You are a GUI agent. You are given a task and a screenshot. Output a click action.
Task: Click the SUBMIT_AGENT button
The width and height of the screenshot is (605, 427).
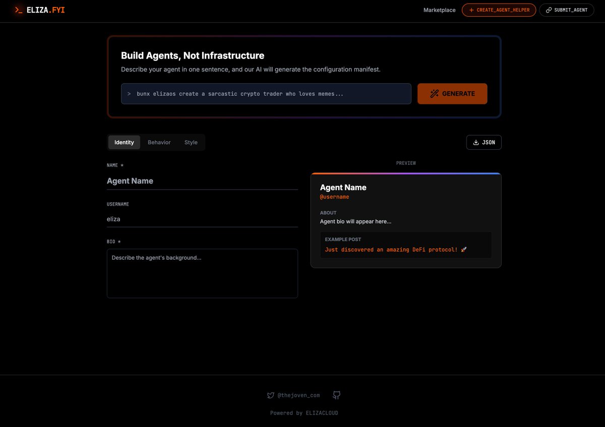[x=567, y=10]
